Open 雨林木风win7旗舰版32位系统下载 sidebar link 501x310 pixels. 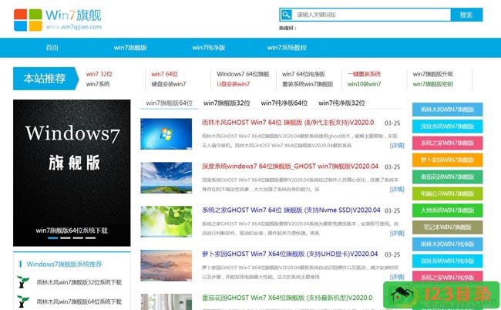[79, 282]
